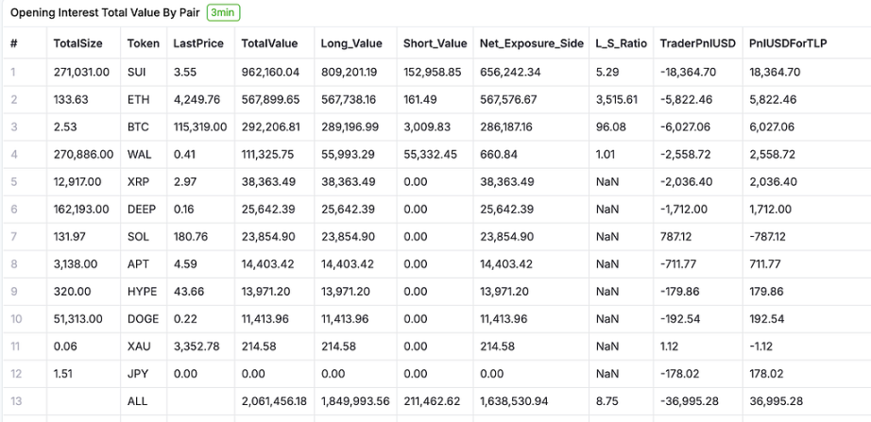Viewport: 871px width, 422px height.
Task: Click the DOGE token cell
Action: pos(143,319)
